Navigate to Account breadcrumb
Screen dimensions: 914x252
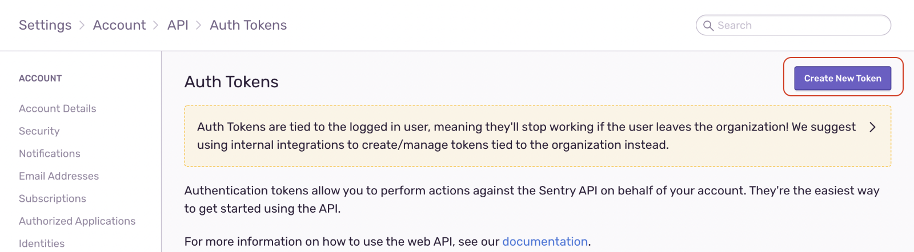point(119,25)
